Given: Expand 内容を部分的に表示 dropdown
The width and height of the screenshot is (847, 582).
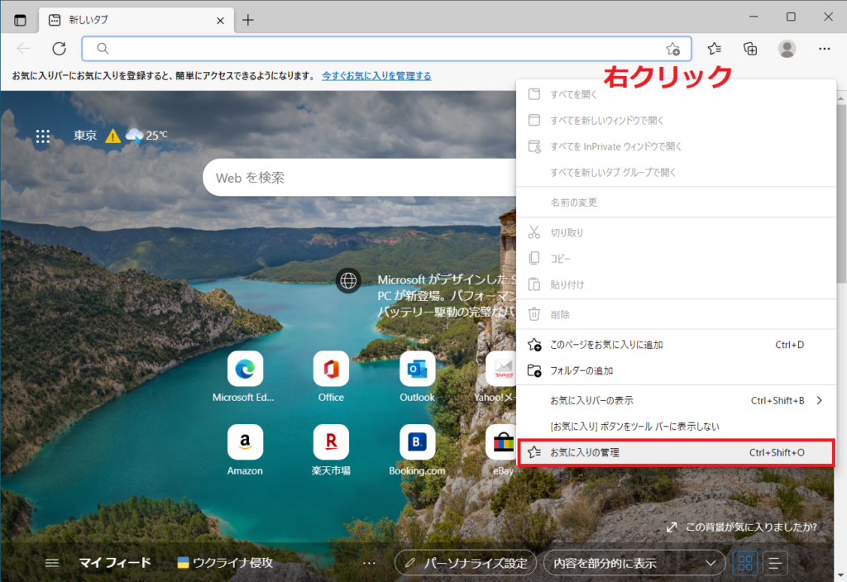Looking at the screenshot, I should pos(634,563).
